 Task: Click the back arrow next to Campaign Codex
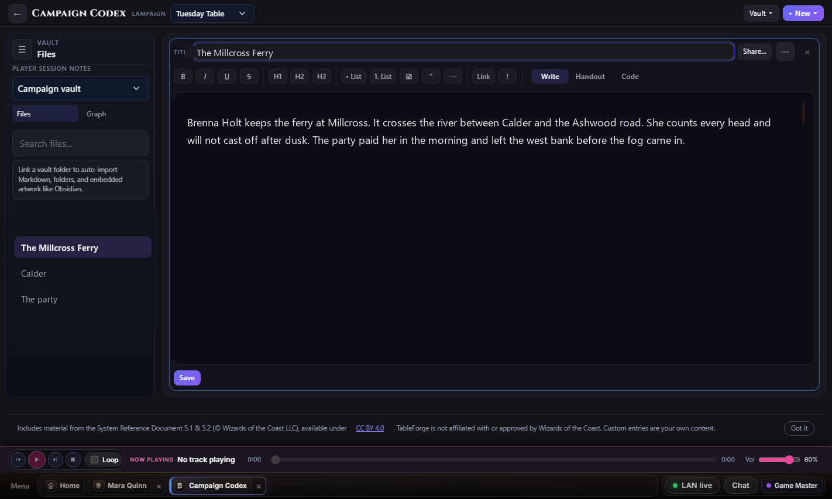[x=18, y=13]
